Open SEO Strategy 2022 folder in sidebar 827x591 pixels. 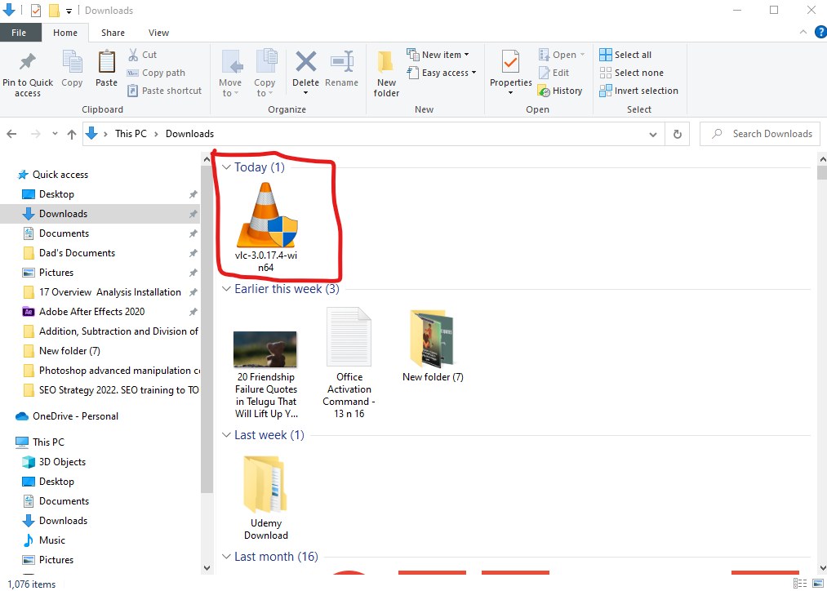118,390
